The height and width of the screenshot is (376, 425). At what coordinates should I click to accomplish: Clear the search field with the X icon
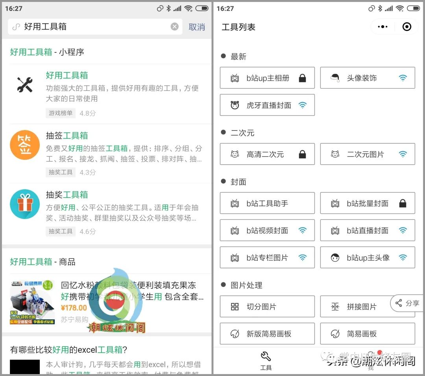click(175, 27)
